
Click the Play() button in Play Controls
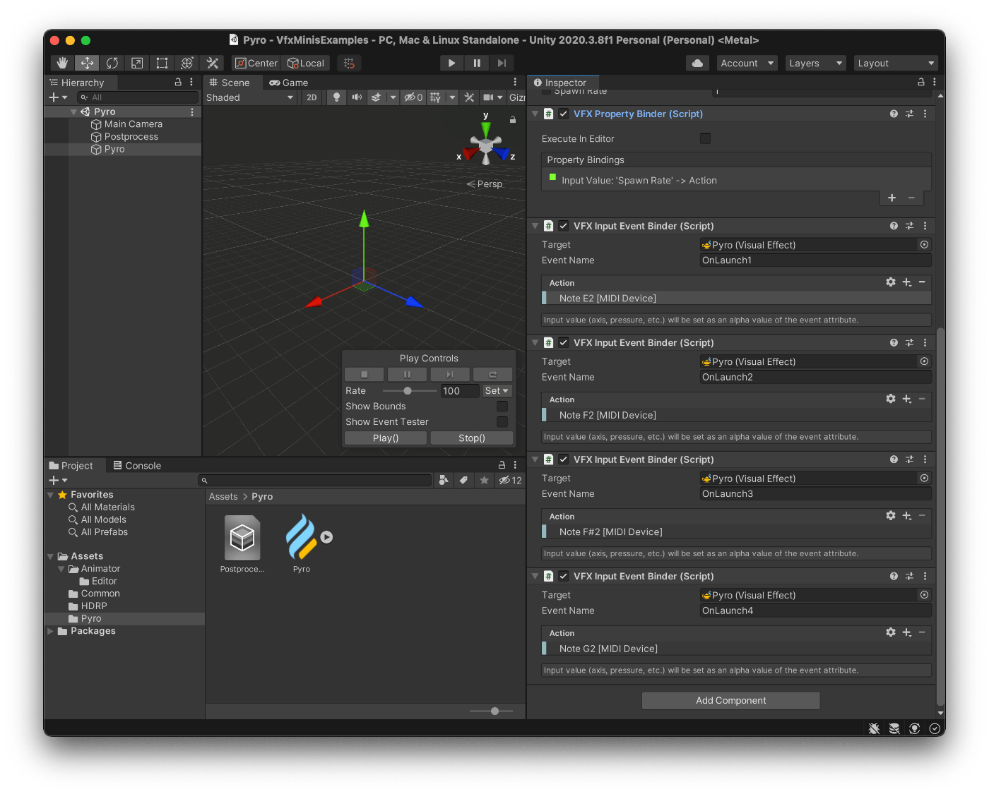[x=386, y=438]
